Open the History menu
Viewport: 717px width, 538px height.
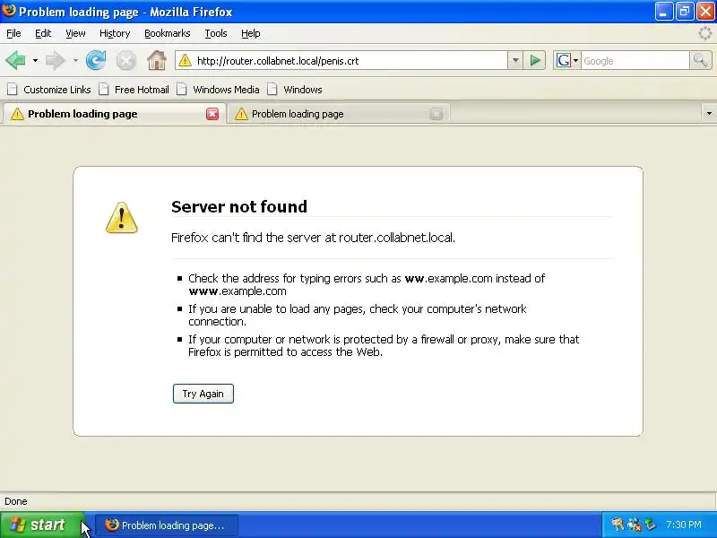[x=115, y=33]
